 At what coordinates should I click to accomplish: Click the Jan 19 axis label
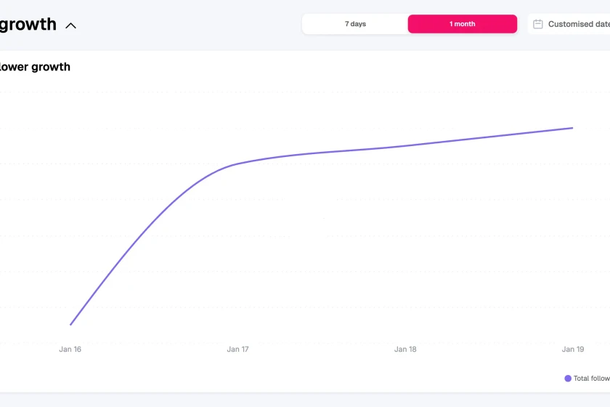572,350
